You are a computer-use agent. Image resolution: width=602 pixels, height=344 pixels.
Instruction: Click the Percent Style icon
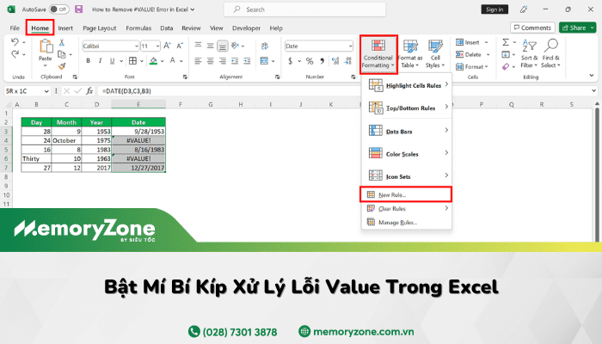[x=310, y=61]
